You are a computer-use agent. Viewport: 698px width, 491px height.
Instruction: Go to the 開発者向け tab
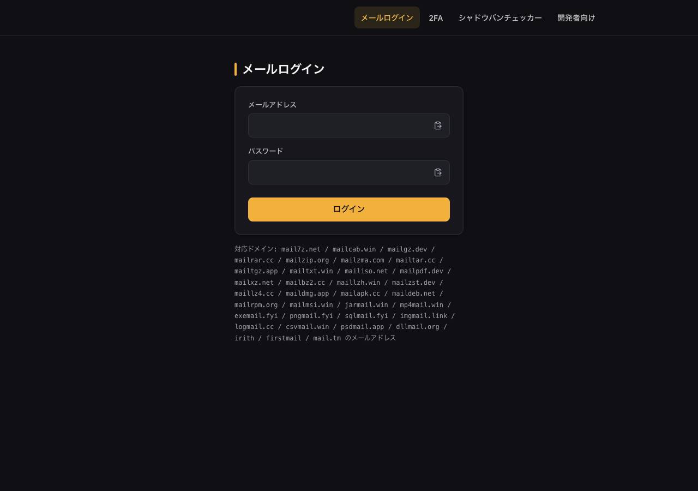[576, 17]
